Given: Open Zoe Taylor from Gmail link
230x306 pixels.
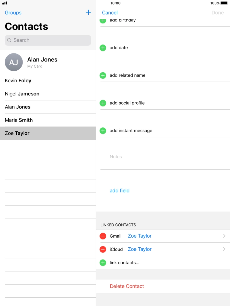Looking at the screenshot, I should coord(139,236).
